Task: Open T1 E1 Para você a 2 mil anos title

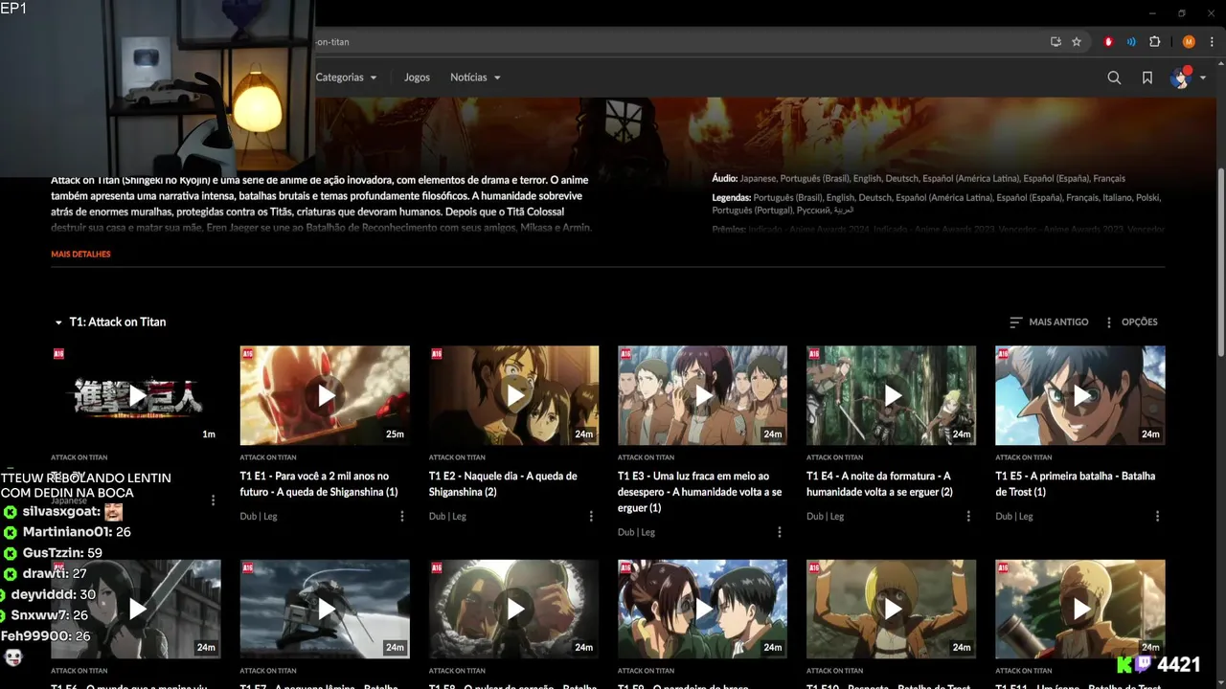Action: coord(319,484)
